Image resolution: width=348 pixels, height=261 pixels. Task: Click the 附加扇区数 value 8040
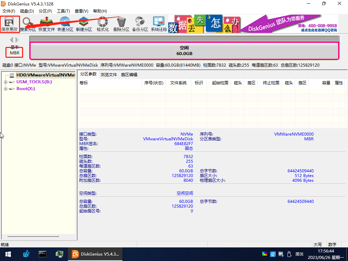point(188,180)
